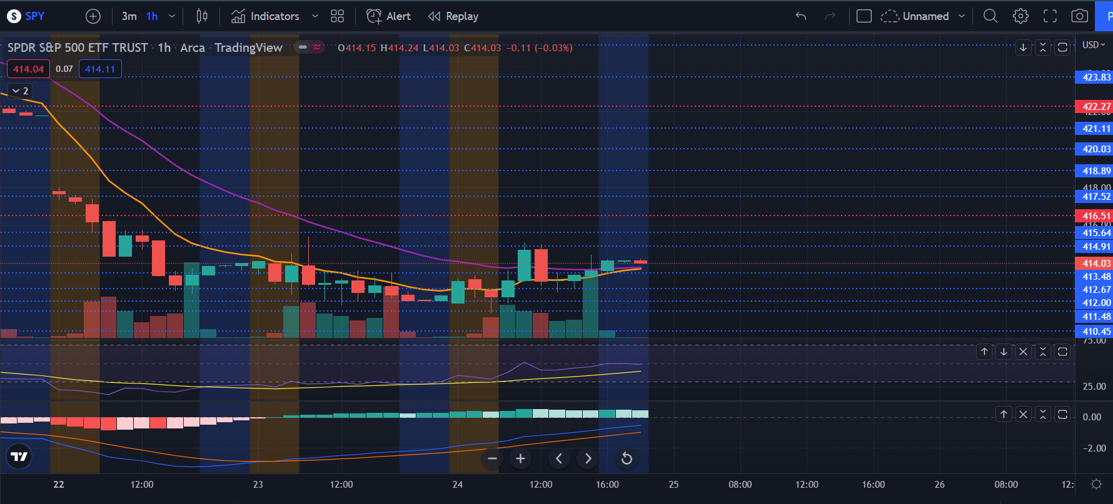Click the compare or add symbol plus icon
Viewport: 1113px width, 504px height.
tap(93, 16)
